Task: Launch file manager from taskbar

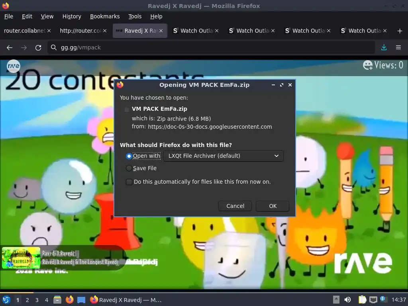Action: pos(57,300)
